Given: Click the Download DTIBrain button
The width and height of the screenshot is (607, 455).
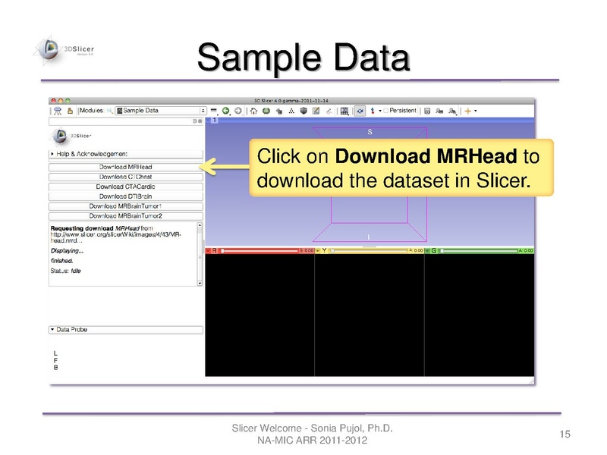Looking at the screenshot, I should click(x=125, y=196).
